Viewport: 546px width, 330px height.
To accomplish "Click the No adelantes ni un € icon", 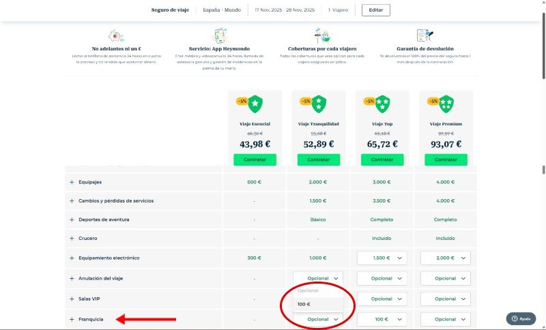I will click(x=115, y=35).
